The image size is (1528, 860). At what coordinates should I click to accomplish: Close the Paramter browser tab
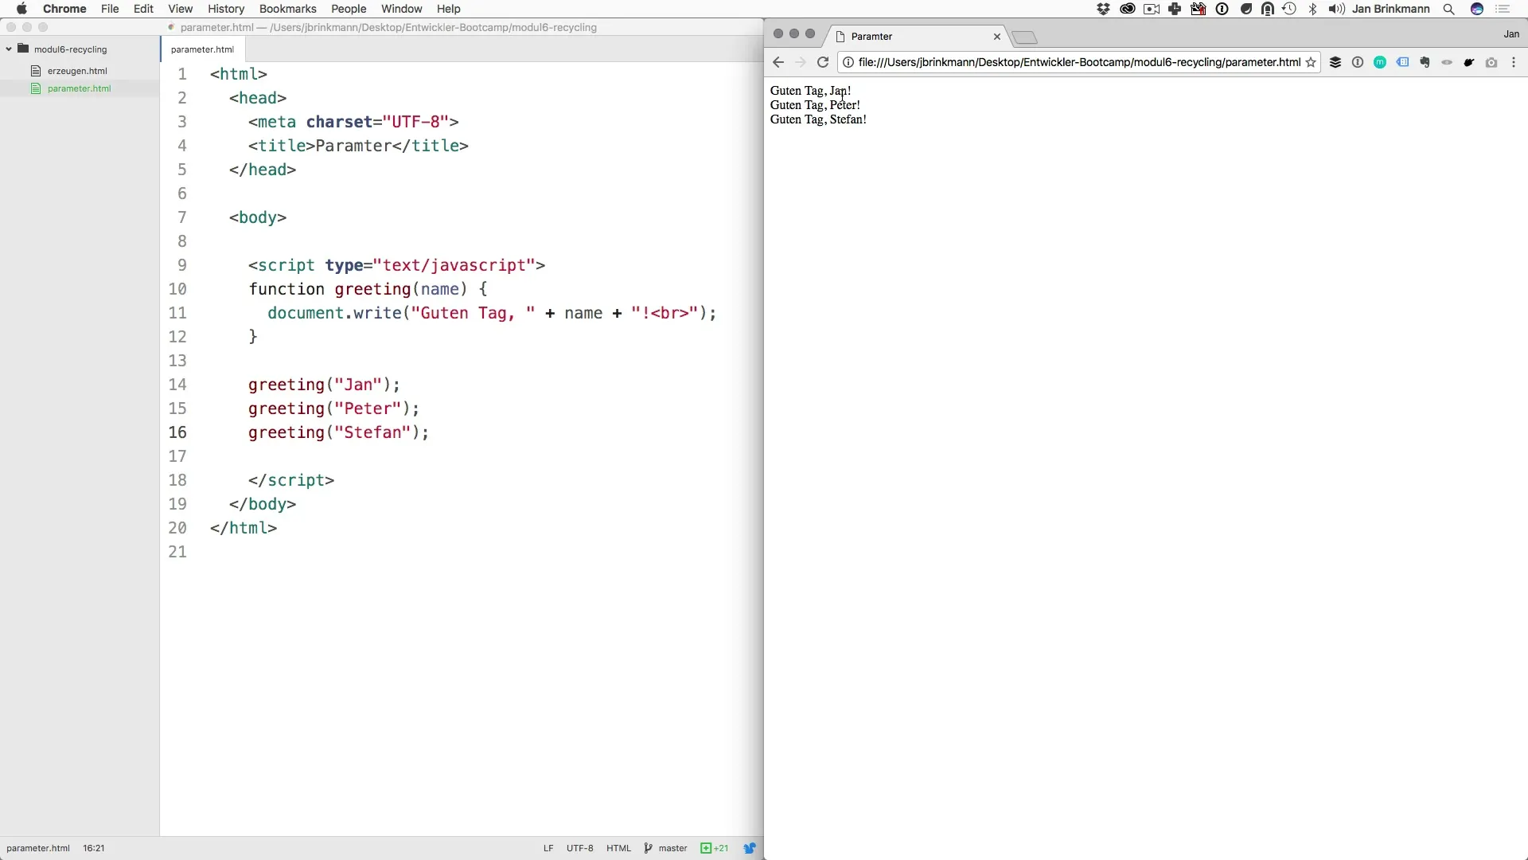point(996,37)
